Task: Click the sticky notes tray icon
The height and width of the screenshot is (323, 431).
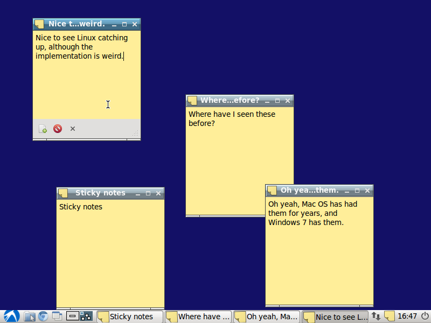Action: pyautogui.click(x=389, y=316)
